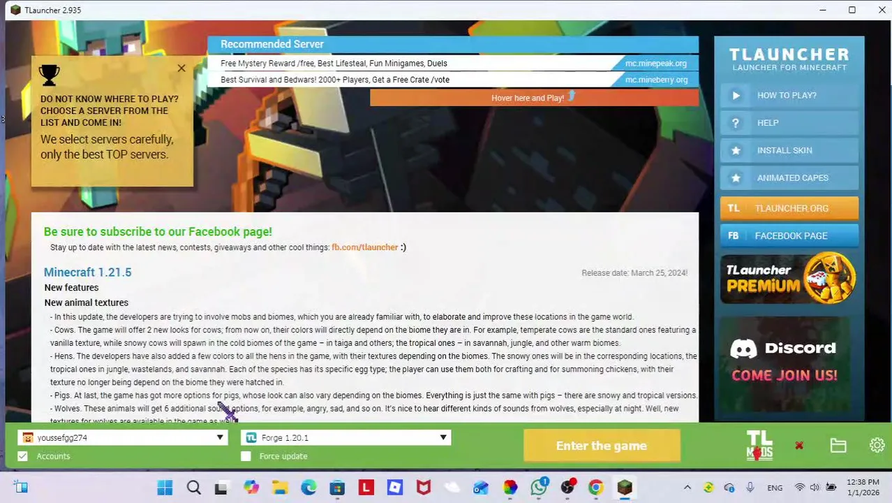The image size is (892, 503).
Task: Switch to TLauncher Minecraft block taskbar icon
Action: pos(625,488)
